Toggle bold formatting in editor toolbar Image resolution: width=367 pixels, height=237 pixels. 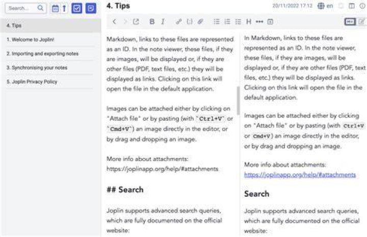click(x=152, y=22)
